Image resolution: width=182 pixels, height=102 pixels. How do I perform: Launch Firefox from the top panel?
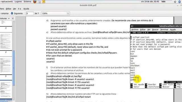[x=35, y=2]
